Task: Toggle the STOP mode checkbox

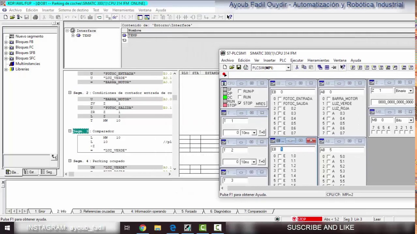Action: point(240,103)
